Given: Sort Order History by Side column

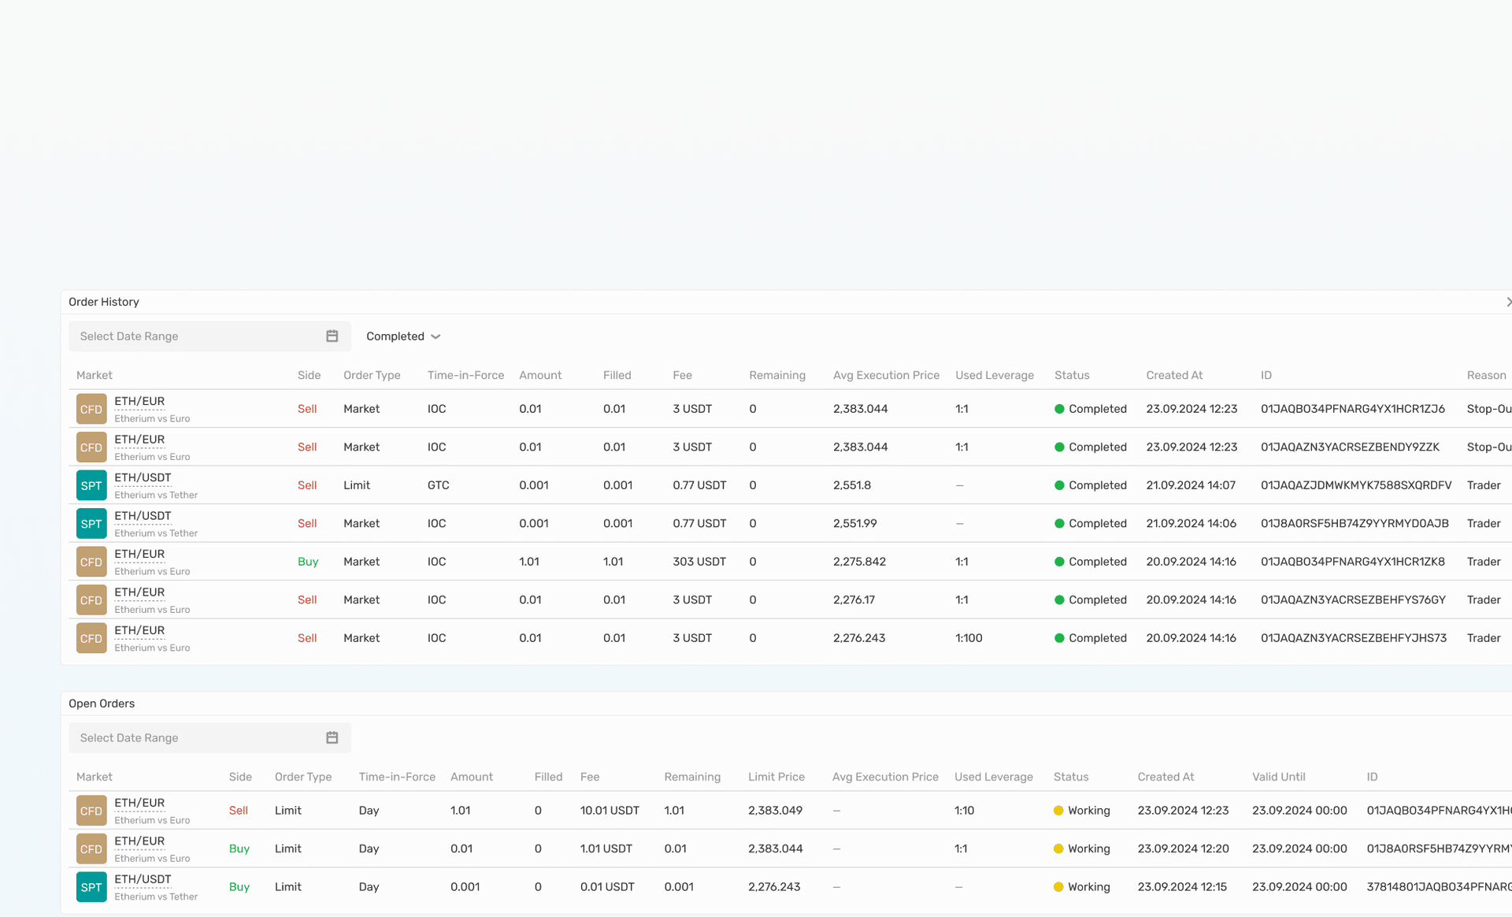Looking at the screenshot, I should pyautogui.click(x=309, y=375).
